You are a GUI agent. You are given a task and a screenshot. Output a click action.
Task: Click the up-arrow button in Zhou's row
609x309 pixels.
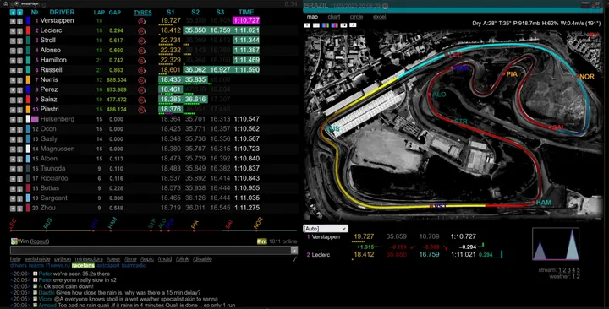[x=13, y=209]
